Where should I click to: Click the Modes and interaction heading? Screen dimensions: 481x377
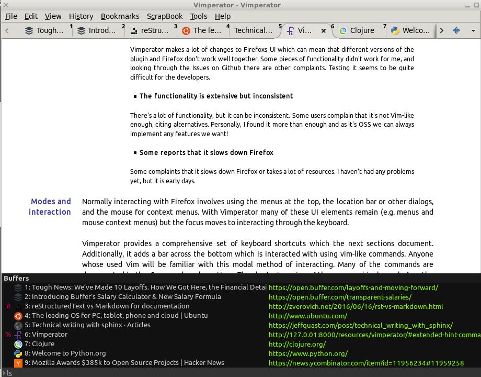point(50,206)
